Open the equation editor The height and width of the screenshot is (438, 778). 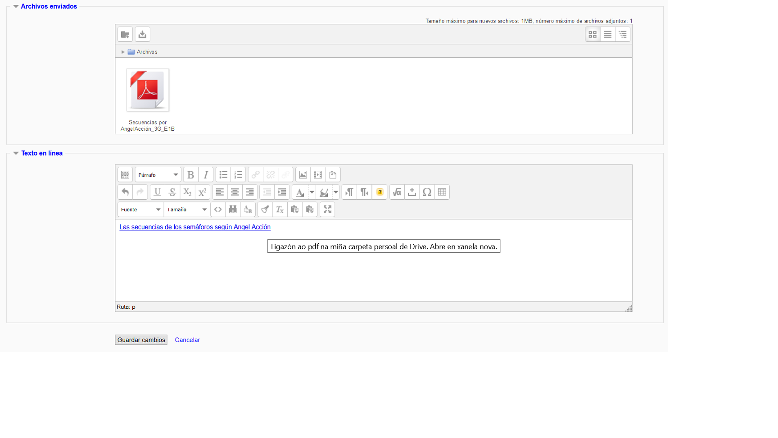(397, 192)
